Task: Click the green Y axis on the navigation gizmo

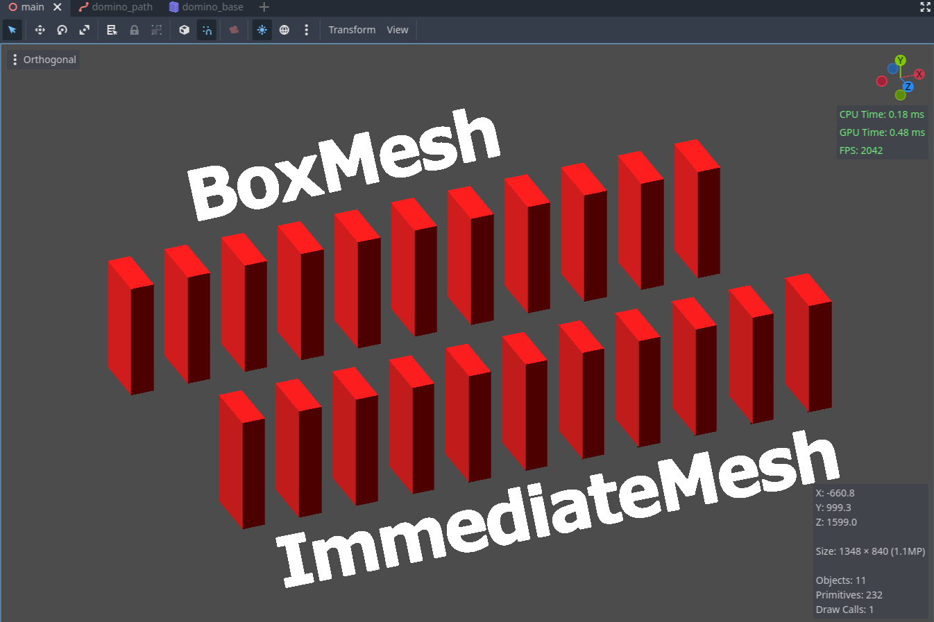Action: point(900,60)
